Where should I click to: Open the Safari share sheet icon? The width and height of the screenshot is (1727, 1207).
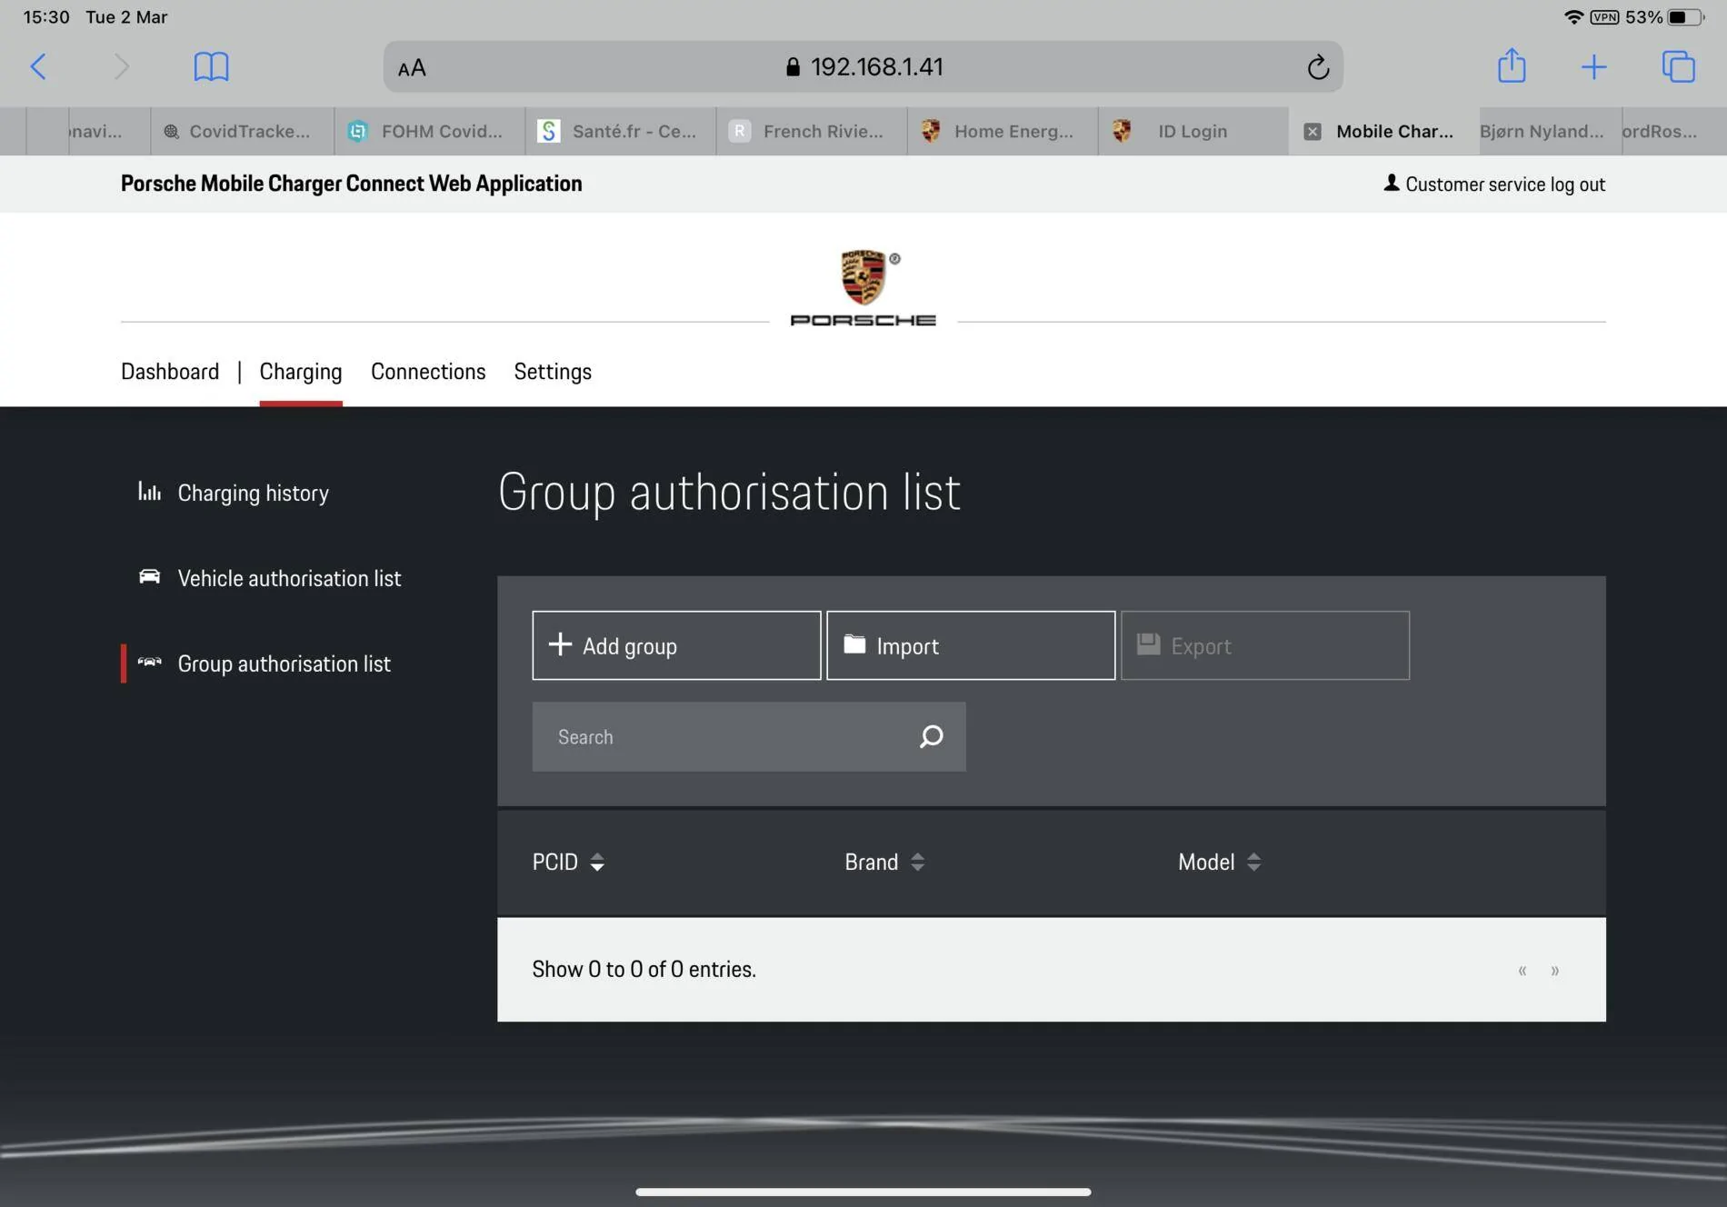pyautogui.click(x=1512, y=65)
